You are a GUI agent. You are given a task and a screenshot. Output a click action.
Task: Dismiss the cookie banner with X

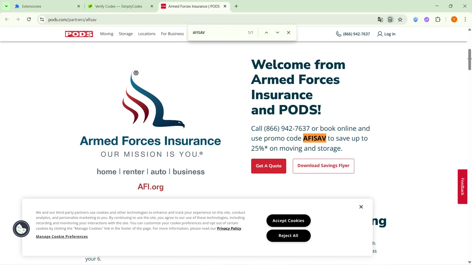(x=361, y=207)
